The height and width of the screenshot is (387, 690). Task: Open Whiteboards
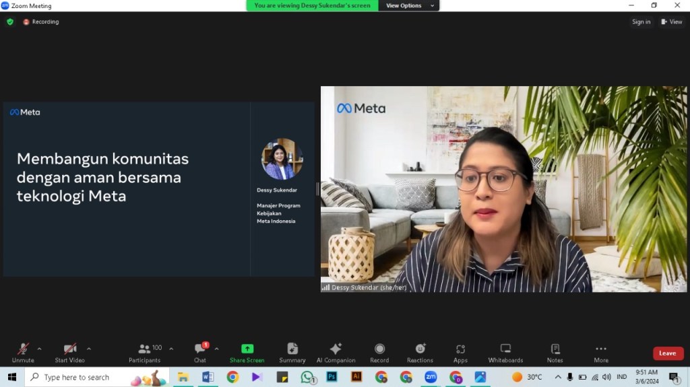click(505, 352)
